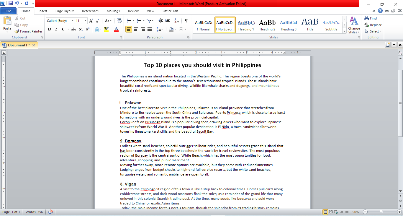Image resolution: width=403 pixels, height=216 pixels.
Task: Toggle Show/Hide paragraph marks
Action: [186, 21]
